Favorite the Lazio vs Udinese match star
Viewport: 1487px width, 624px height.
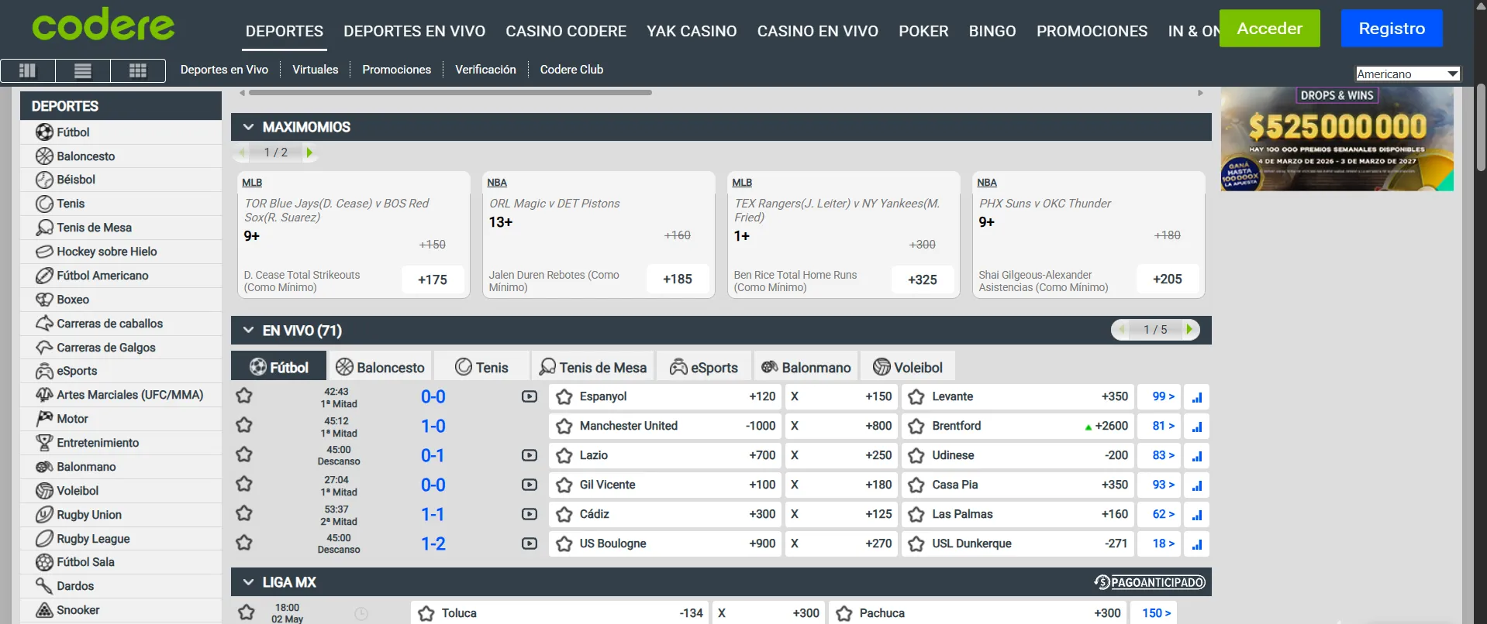(x=244, y=454)
